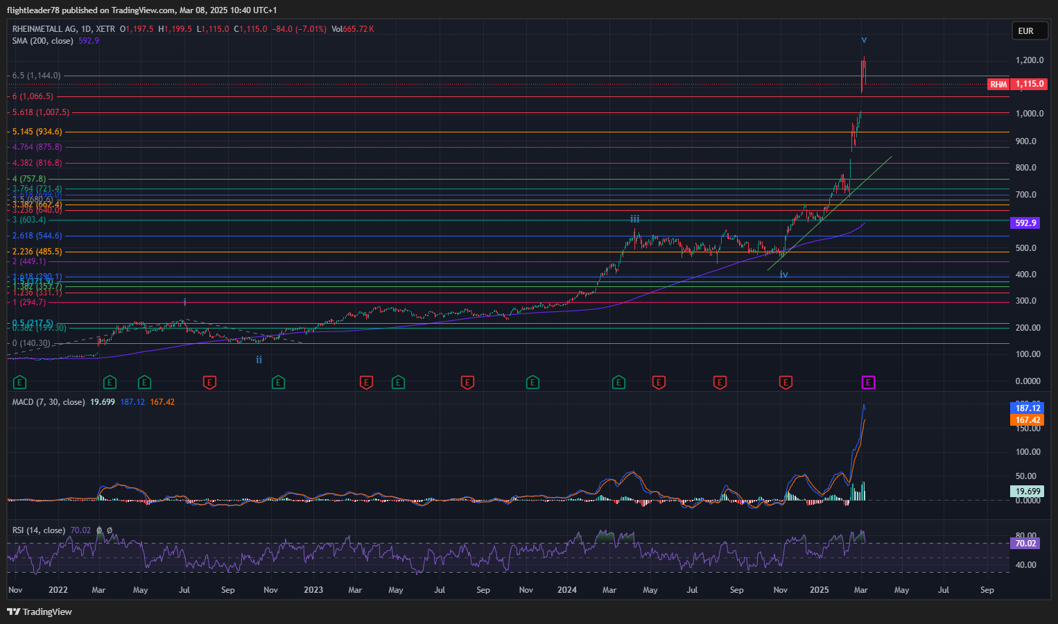
Task: Click the RSI (14, close) legend
Action: tap(39, 530)
